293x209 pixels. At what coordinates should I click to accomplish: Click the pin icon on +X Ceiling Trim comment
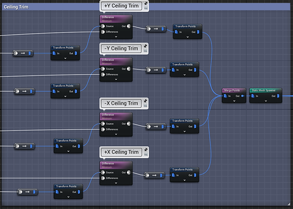pos(146,150)
